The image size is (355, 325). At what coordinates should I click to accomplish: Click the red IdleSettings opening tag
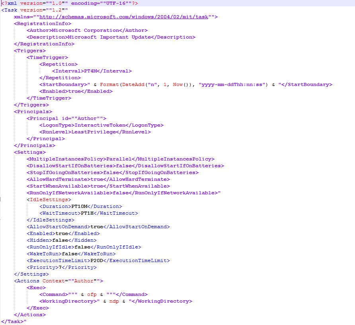point(49,200)
